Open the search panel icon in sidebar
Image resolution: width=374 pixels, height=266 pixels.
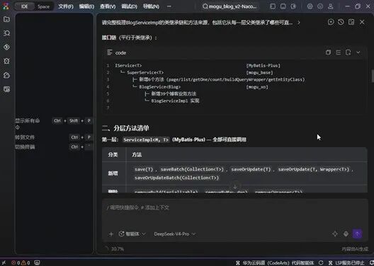[6, 33]
